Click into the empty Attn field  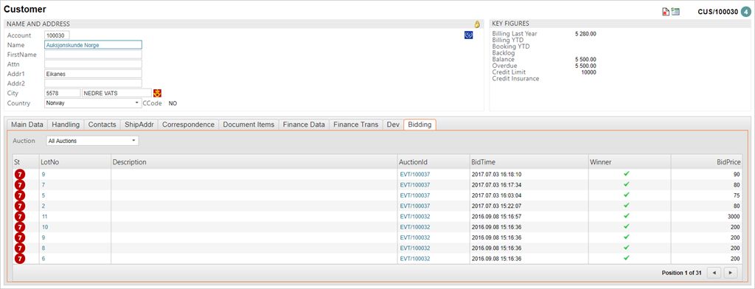click(93, 64)
